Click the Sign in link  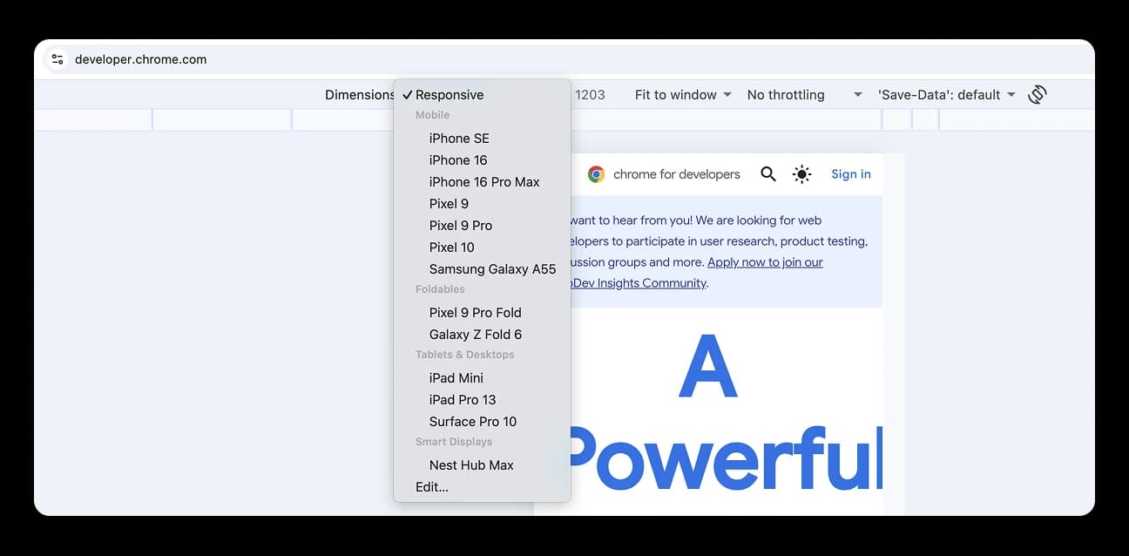point(851,174)
